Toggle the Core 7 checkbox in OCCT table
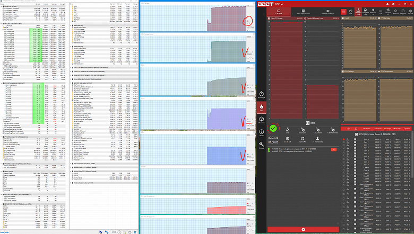The height and width of the screenshot is (234, 414). pos(343,159)
